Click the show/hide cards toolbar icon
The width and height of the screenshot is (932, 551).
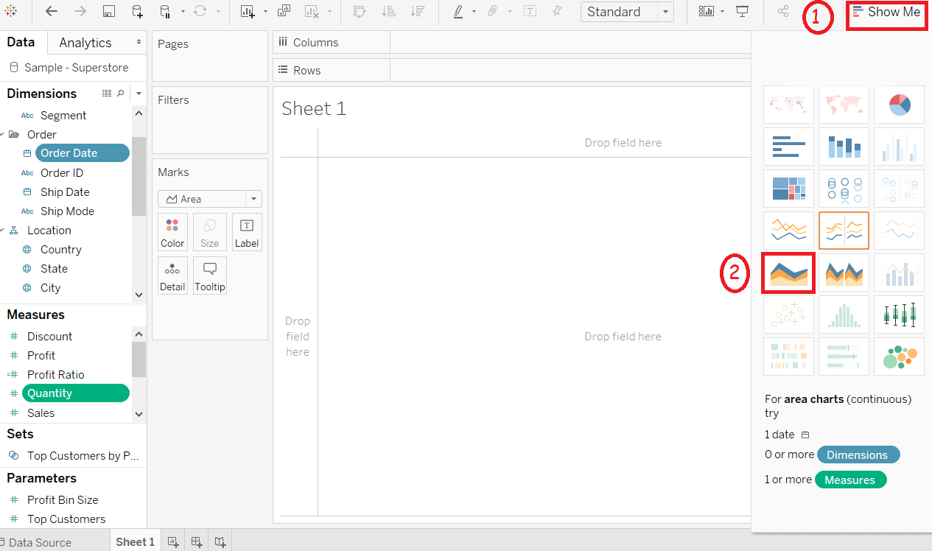click(x=707, y=12)
